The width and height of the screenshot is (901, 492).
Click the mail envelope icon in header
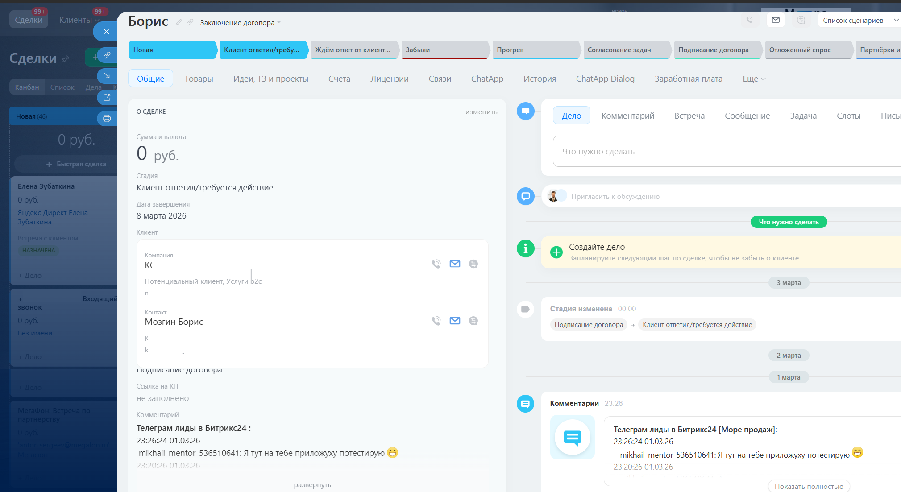776,20
